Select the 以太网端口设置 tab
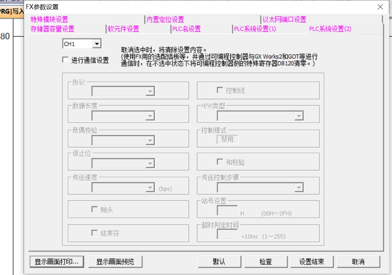The height and width of the screenshot is (275, 392). point(284,20)
